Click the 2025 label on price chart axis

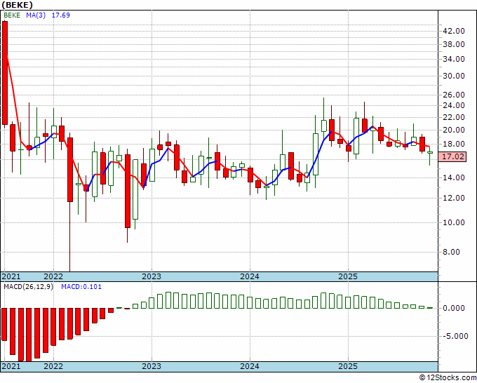pos(348,277)
